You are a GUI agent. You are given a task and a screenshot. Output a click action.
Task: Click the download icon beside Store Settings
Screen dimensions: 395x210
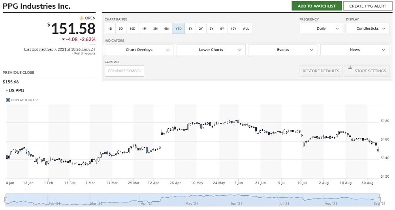coord(350,67)
